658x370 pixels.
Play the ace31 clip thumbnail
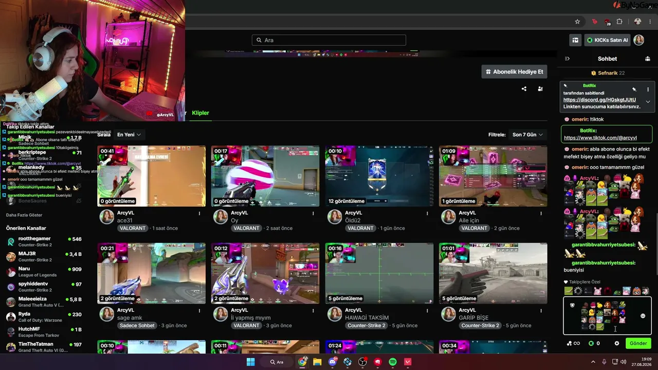pyautogui.click(x=152, y=176)
